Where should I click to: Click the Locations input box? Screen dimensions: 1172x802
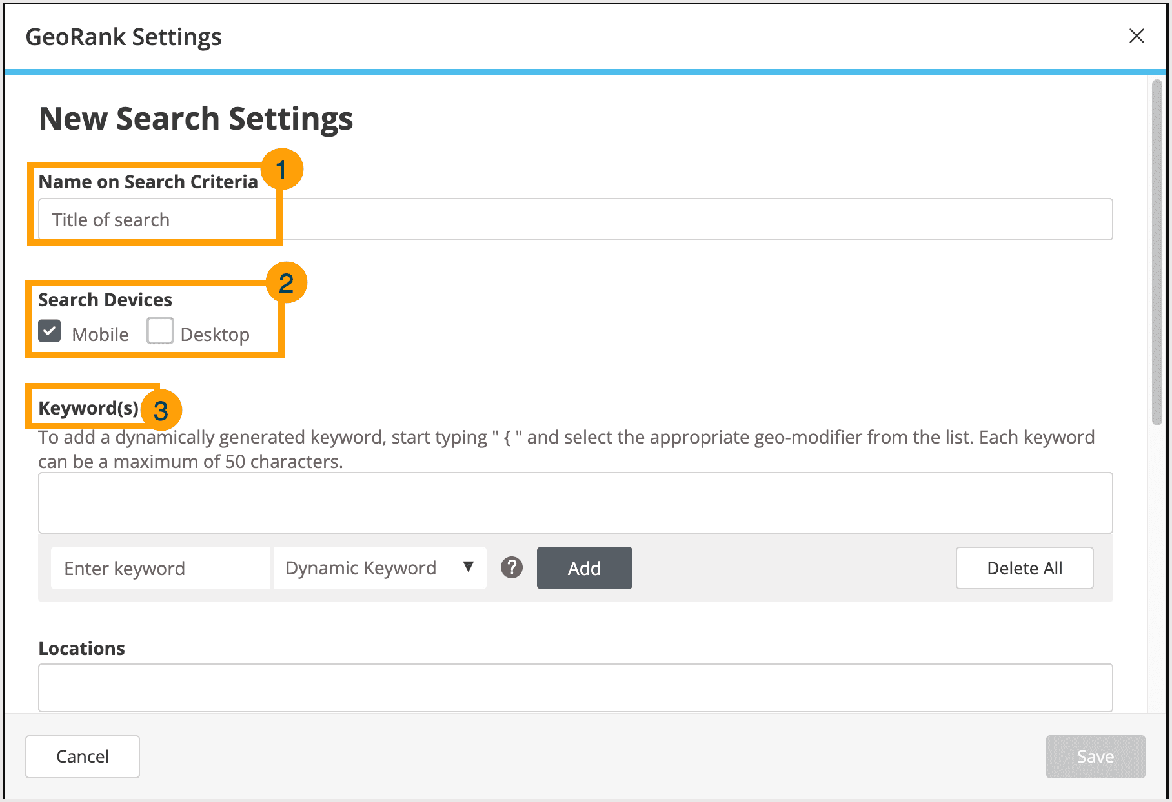tap(574, 687)
